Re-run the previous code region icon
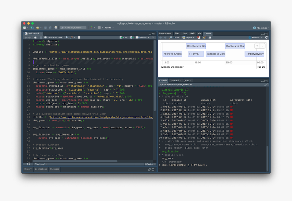Viewport: 292px width, 201px height. (x=132, y=37)
